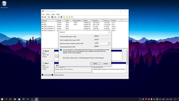Screen dimensions: 179x101
Task: Click the last toolbar icon, after the yellow icons
Action: 72,17
